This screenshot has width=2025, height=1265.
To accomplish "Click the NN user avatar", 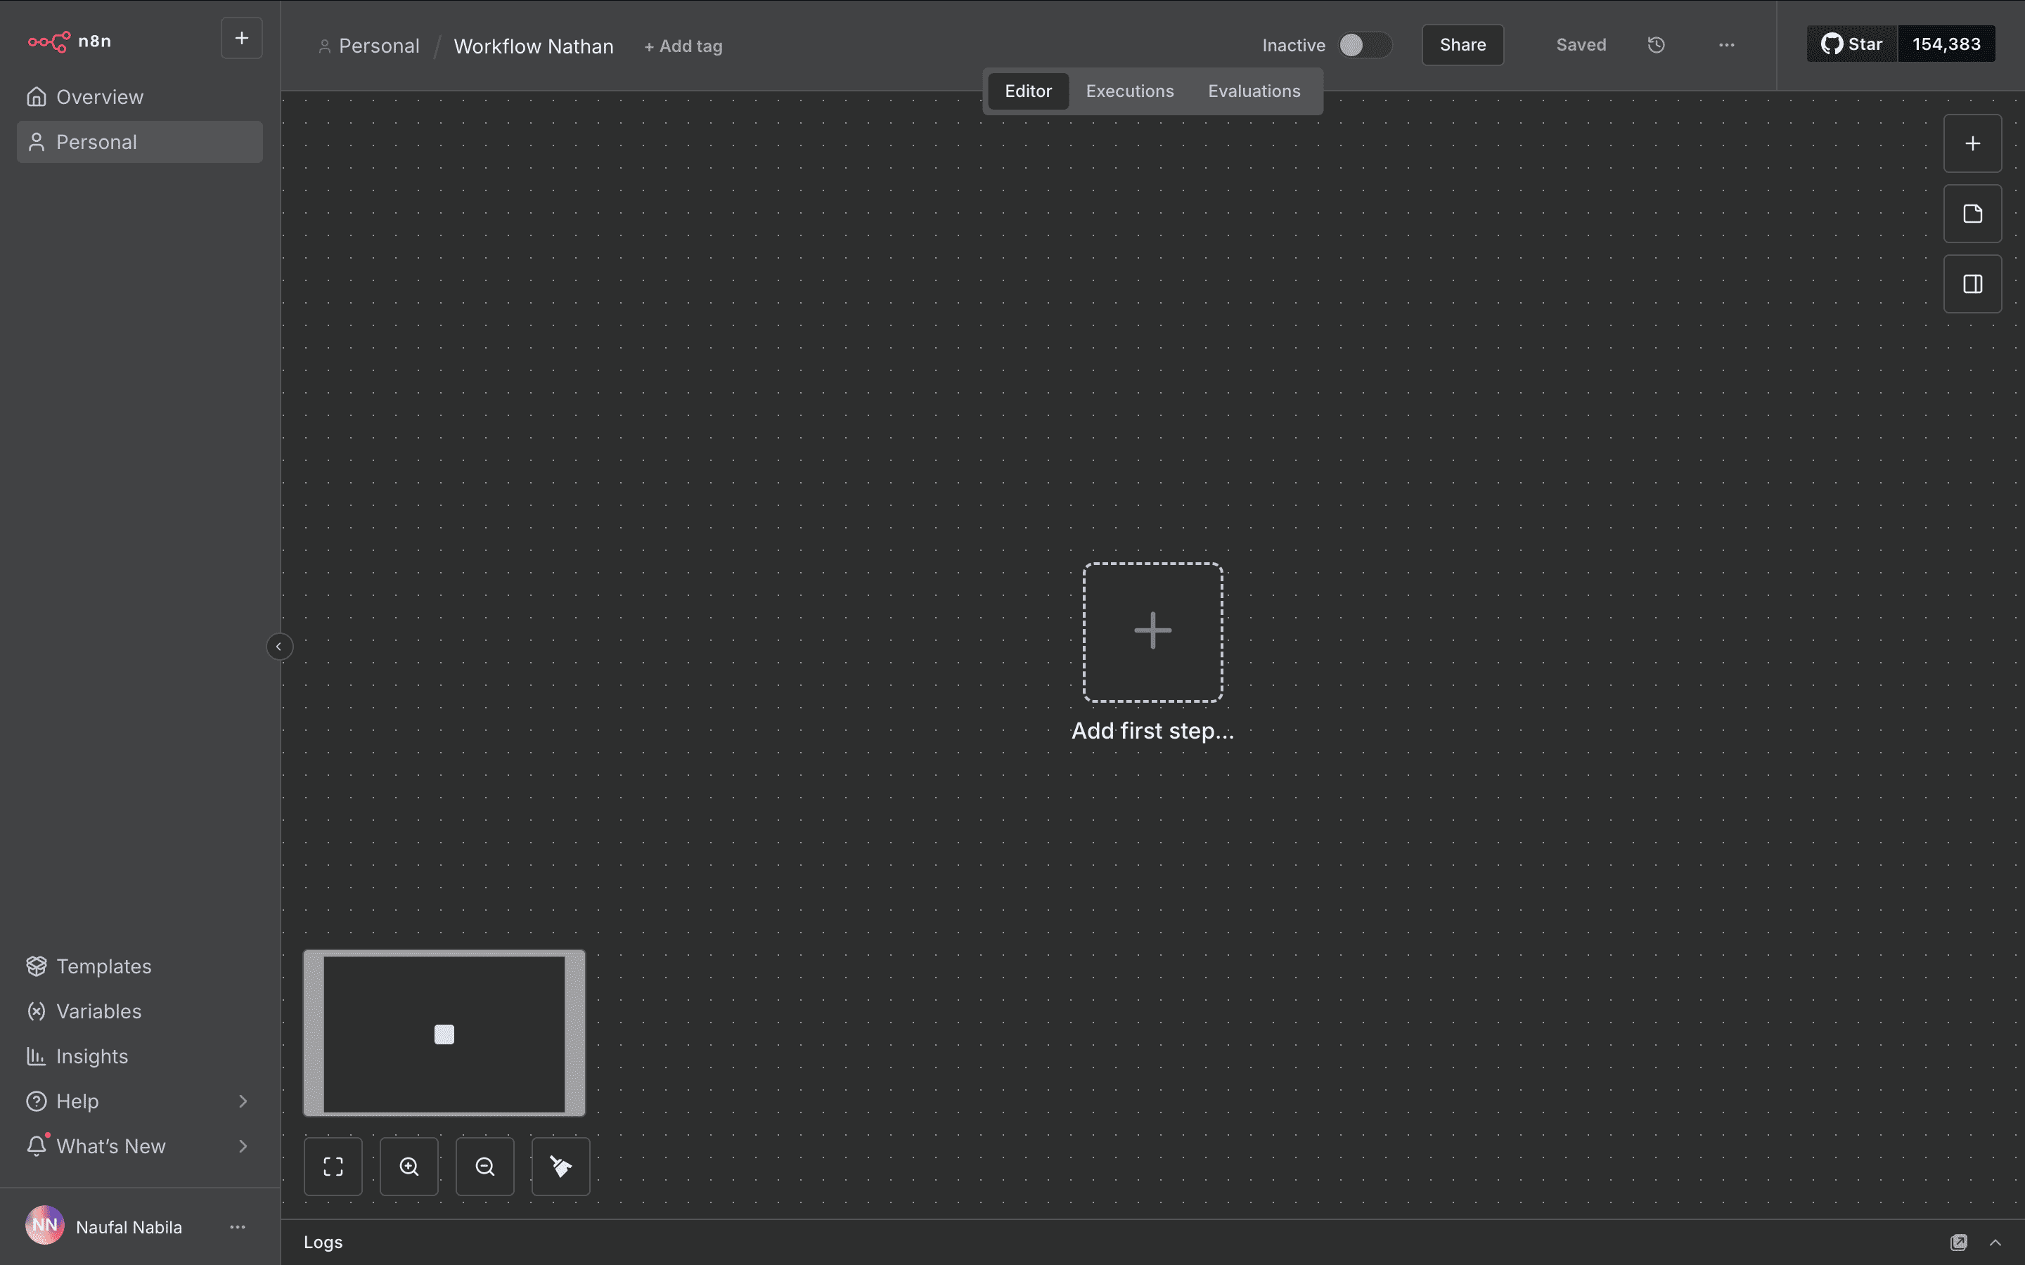I will point(45,1226).
